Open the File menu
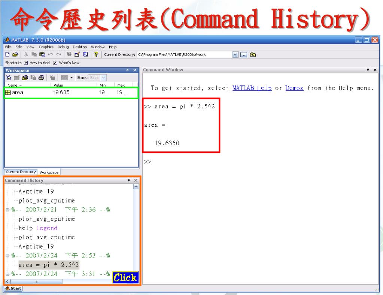 8,47
